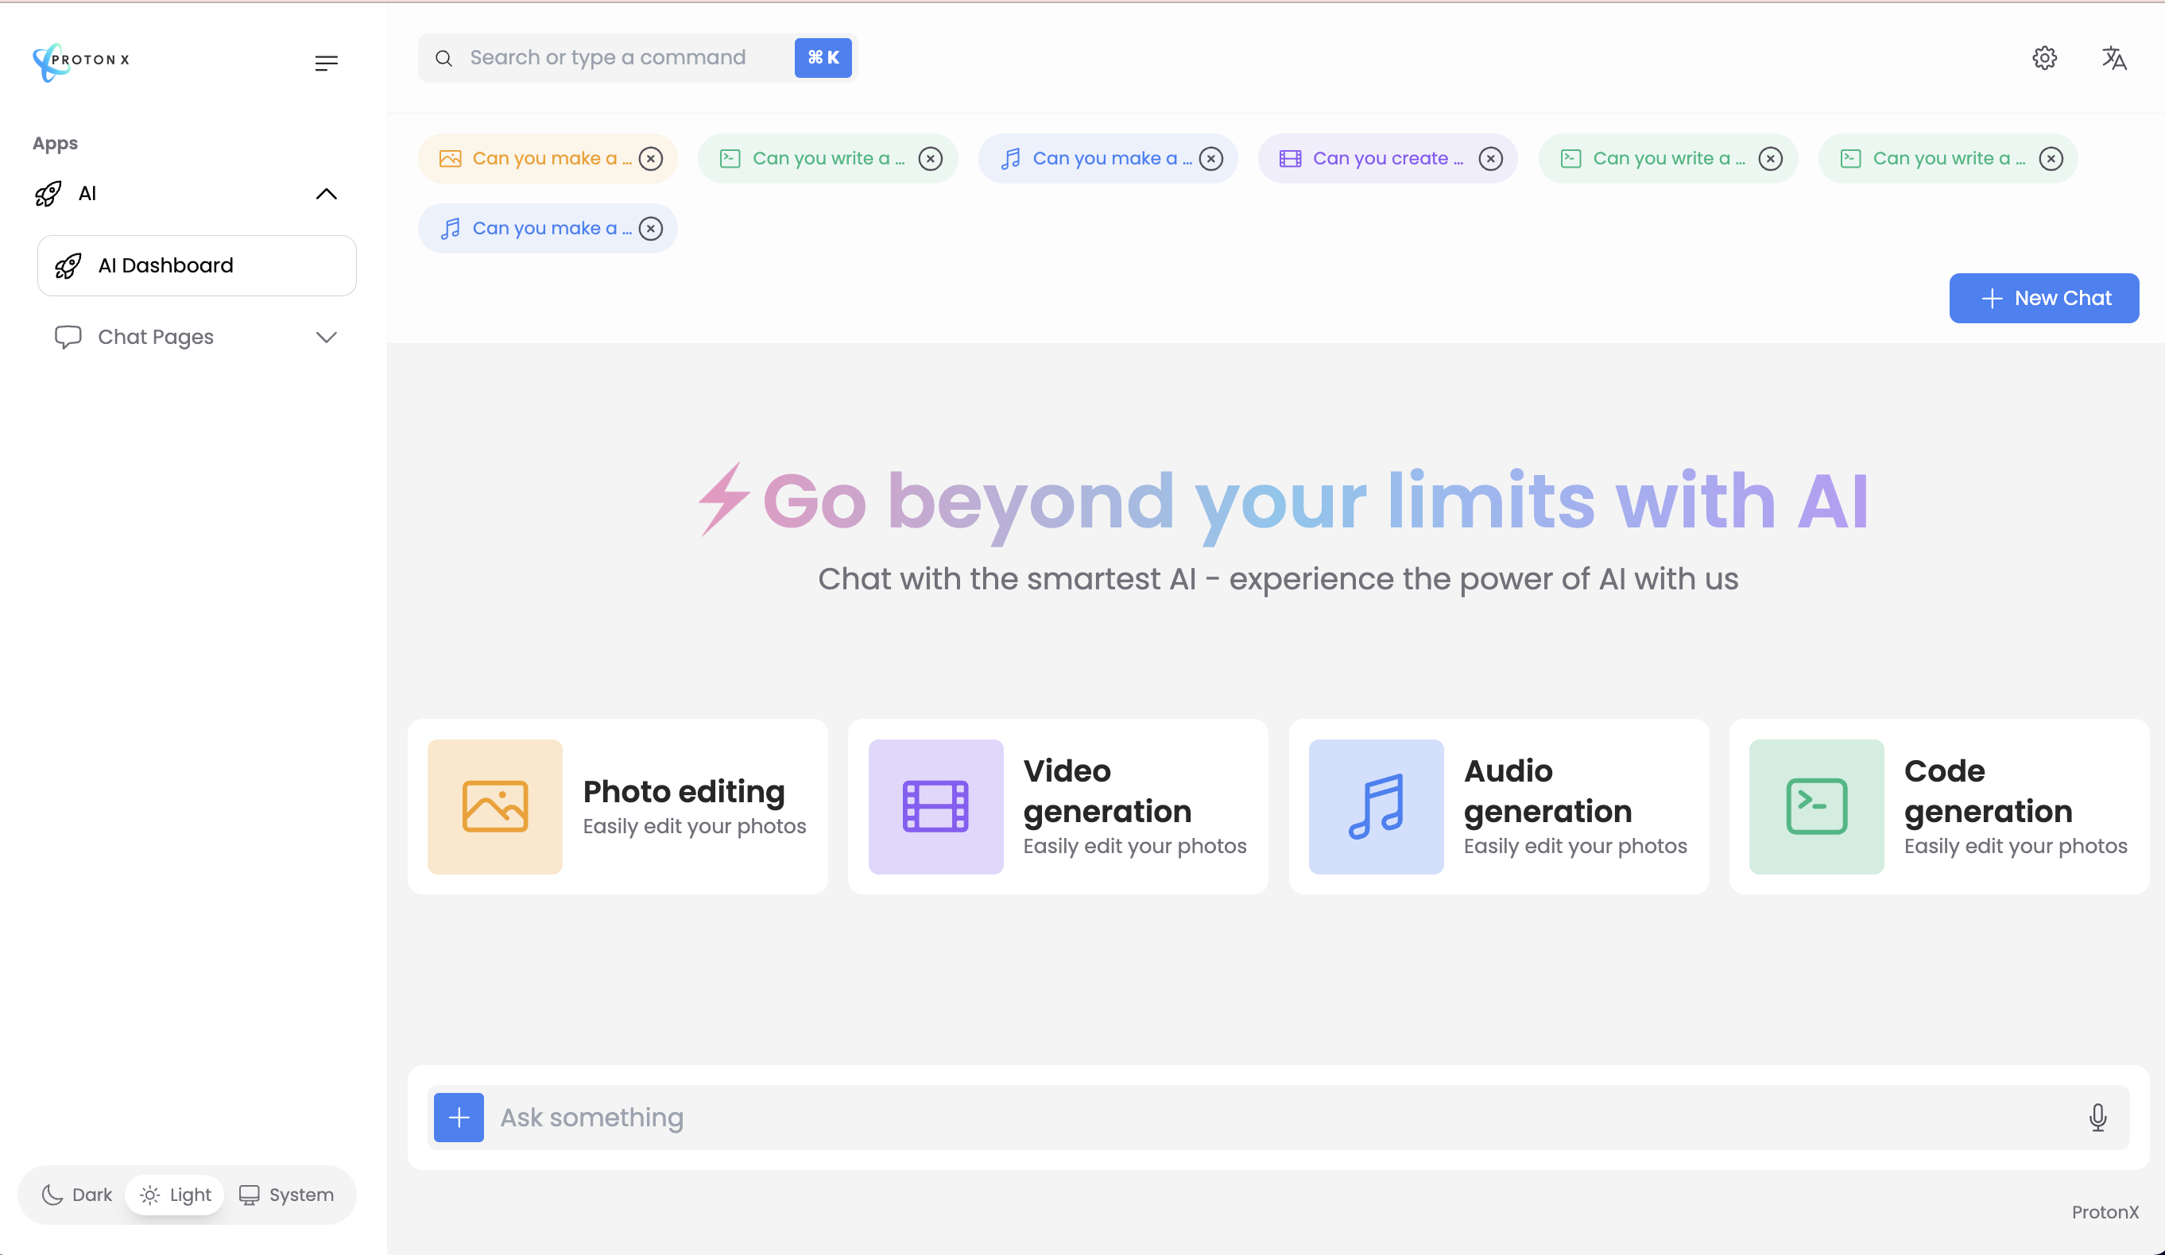This screenshot has height=1255, width=2165.
Task: Click the AI Dashboard rocket icon
Action: [68, 266]
